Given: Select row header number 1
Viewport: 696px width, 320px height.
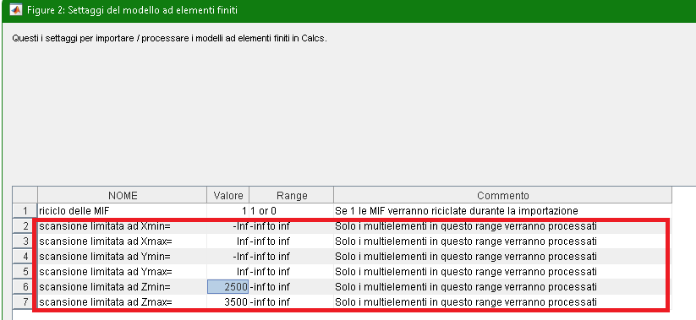Looking at the screenshot, I should click(25, 211).
